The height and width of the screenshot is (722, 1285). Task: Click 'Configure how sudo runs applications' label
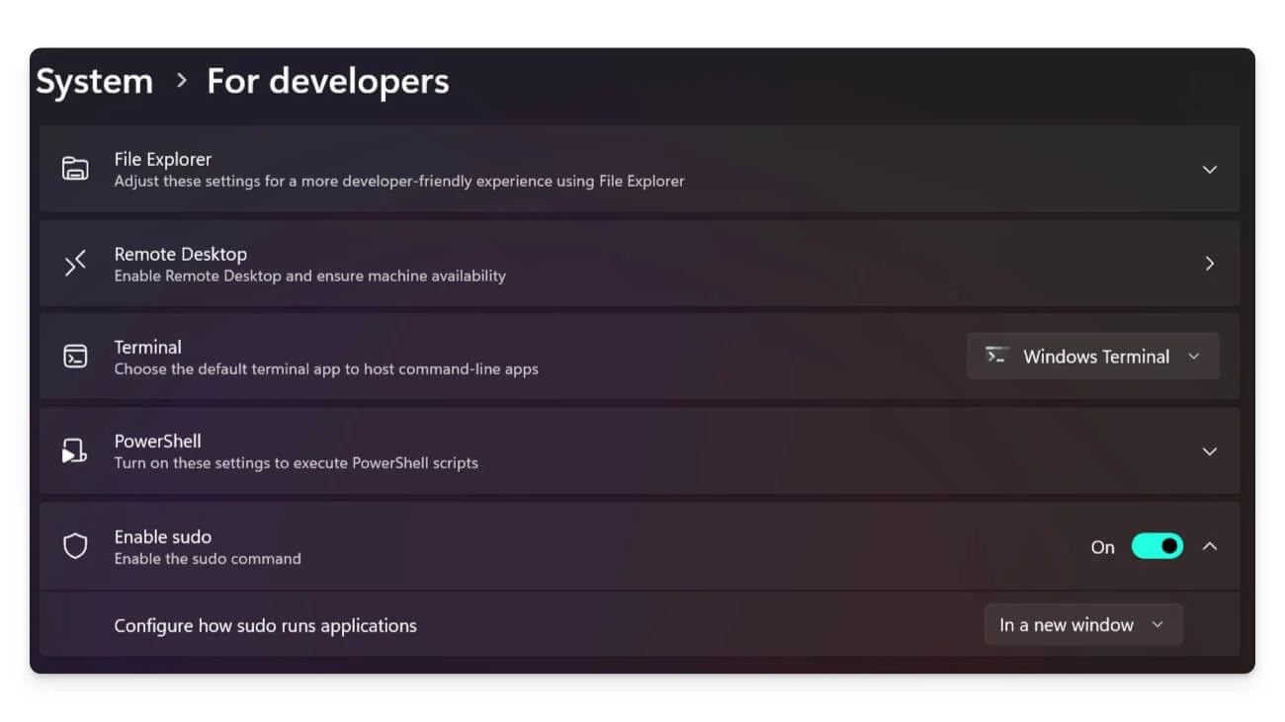[x=265, y=625]
